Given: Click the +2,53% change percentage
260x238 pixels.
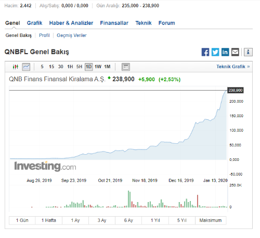Looking at the screenshot, I should [170, 80].
